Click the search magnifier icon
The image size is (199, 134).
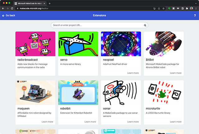pyautogui.click(x=145, y=25)
